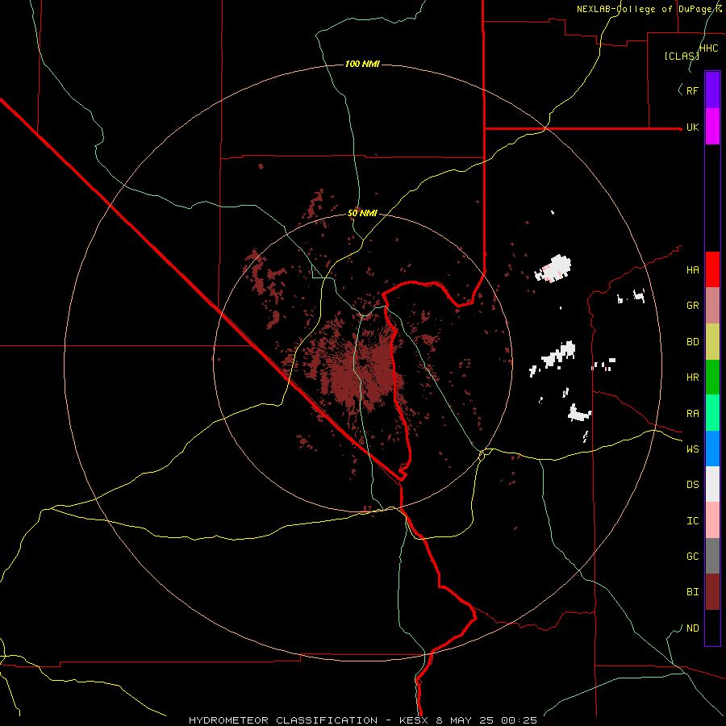
Task: Click the ND legend label
Action: pyautogui.click(x=692, y=628)
